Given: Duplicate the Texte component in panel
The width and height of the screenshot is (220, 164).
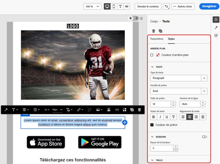Looking at the screenshot, I should [x=160, y=31].
